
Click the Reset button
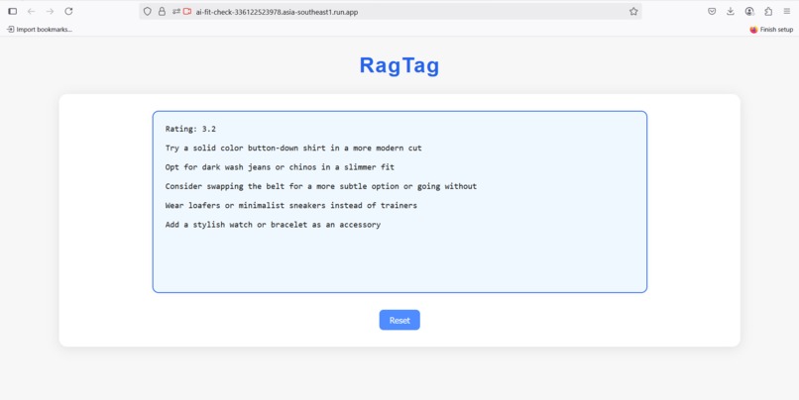(x=399, y=320)
